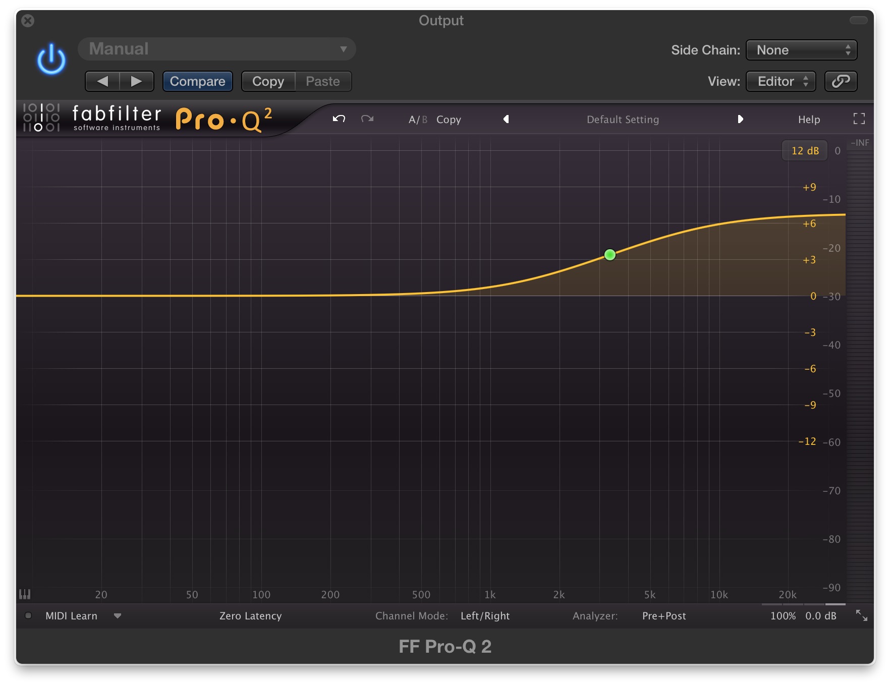This screenshot has height=686, width=890.
Task: Click the redo arrow icon
Action: point(367,119)
